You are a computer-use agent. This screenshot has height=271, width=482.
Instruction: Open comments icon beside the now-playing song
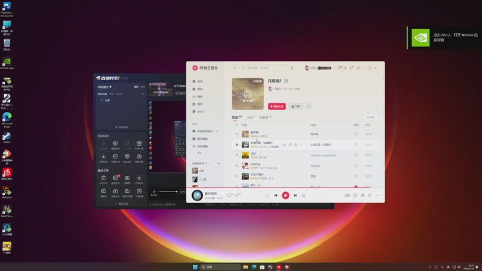coord(237,195)
